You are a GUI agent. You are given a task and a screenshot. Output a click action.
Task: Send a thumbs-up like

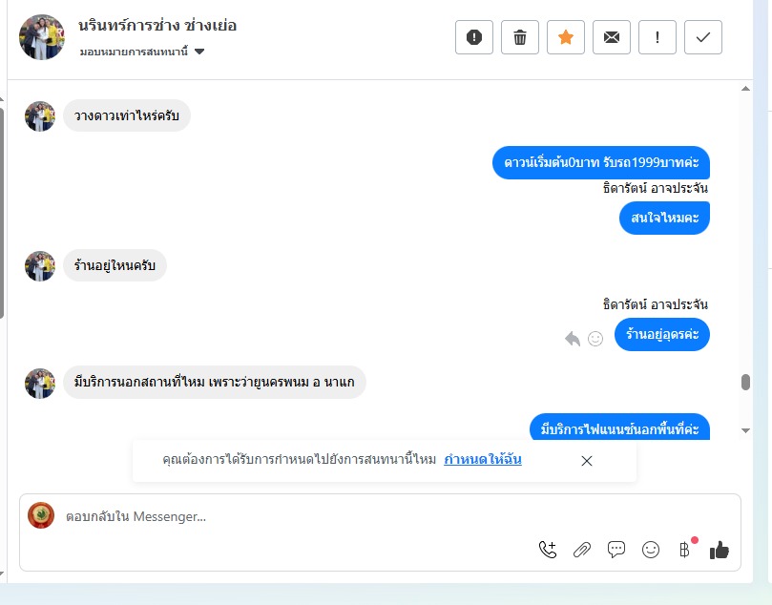coord(720,550)
